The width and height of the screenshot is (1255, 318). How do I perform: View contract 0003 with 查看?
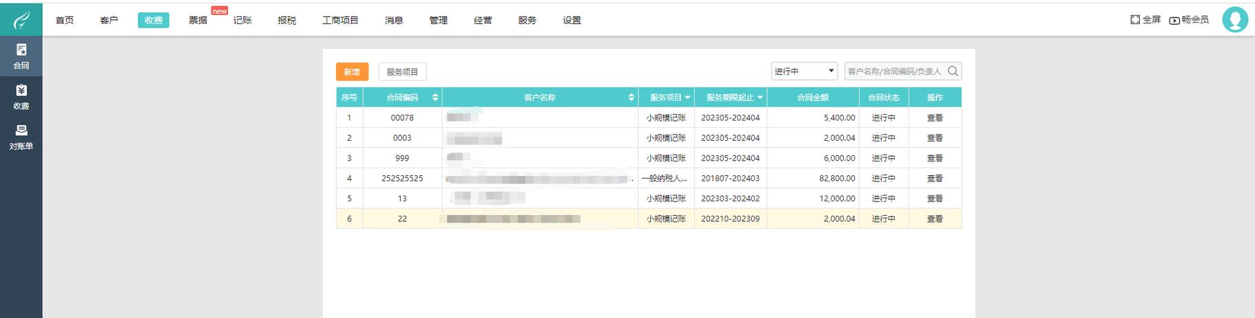pyautogui.click(x=935, y=138)
